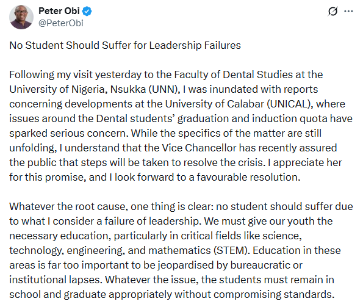The image size is (363, 304).
Task: Click the "(UNICAL)" abbreviation in the post
Action: (x=290, y=104)
